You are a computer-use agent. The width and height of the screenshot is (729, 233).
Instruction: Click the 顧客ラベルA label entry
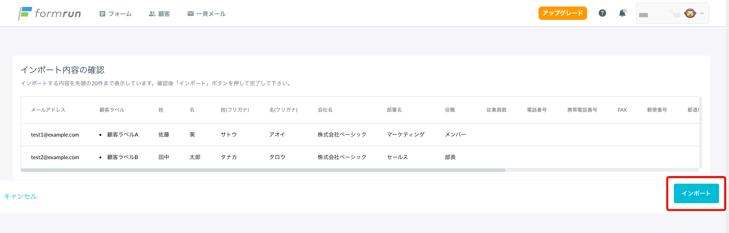click(x=122, y=135)
